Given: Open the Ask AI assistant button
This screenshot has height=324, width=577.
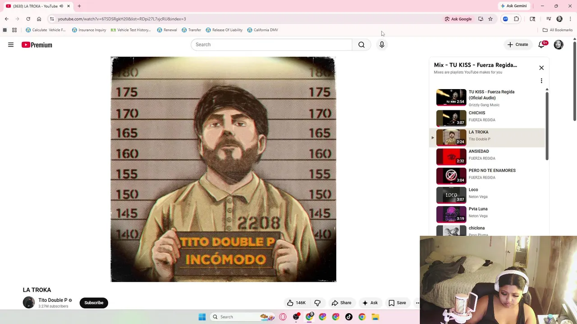Looking at the screenshot, I should point(370,303).
